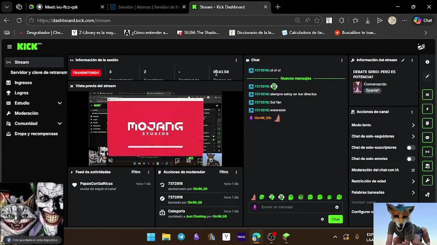
Task: Expand Chat de solo-seguidores options
Action: tap(413, 136)
